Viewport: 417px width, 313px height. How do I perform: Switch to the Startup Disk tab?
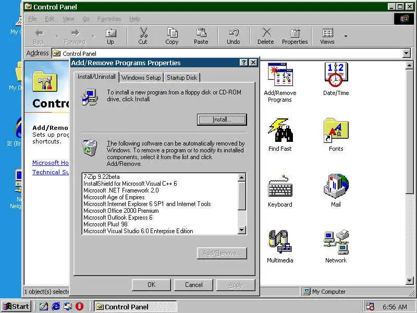coord(182,77)
